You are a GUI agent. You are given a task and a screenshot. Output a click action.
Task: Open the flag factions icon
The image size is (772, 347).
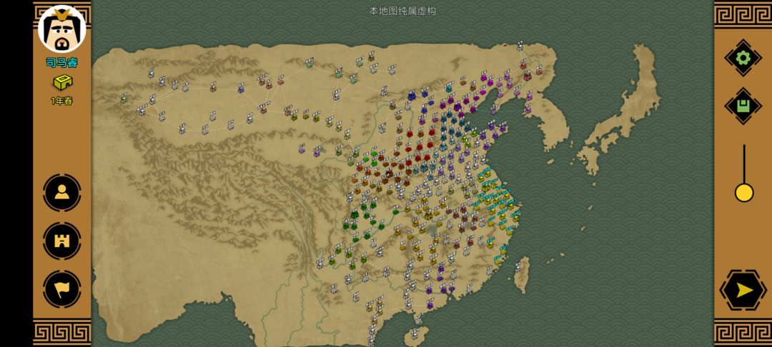point(62,289)
